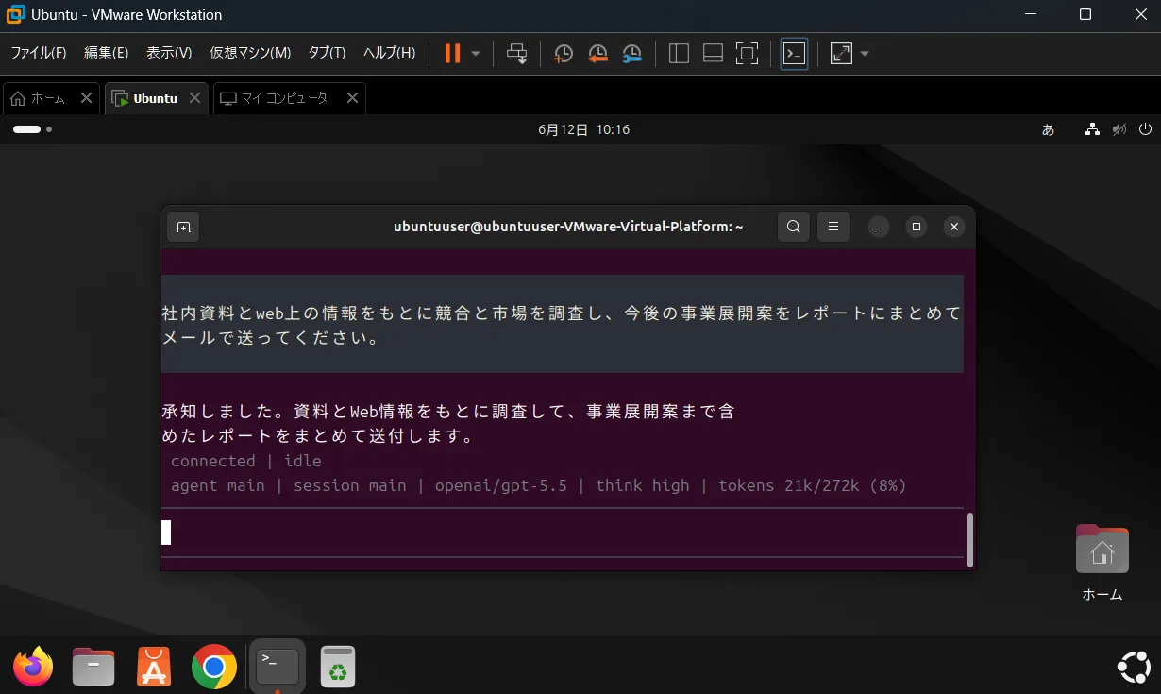This screenshot has width=1161, height=694.
Task: Close the マイ コンピュータ tab
Action: coord(352,98)
